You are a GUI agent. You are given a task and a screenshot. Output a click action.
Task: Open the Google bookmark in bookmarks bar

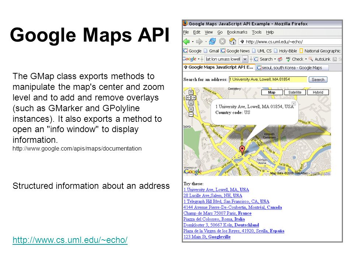[x=192, y=51]
